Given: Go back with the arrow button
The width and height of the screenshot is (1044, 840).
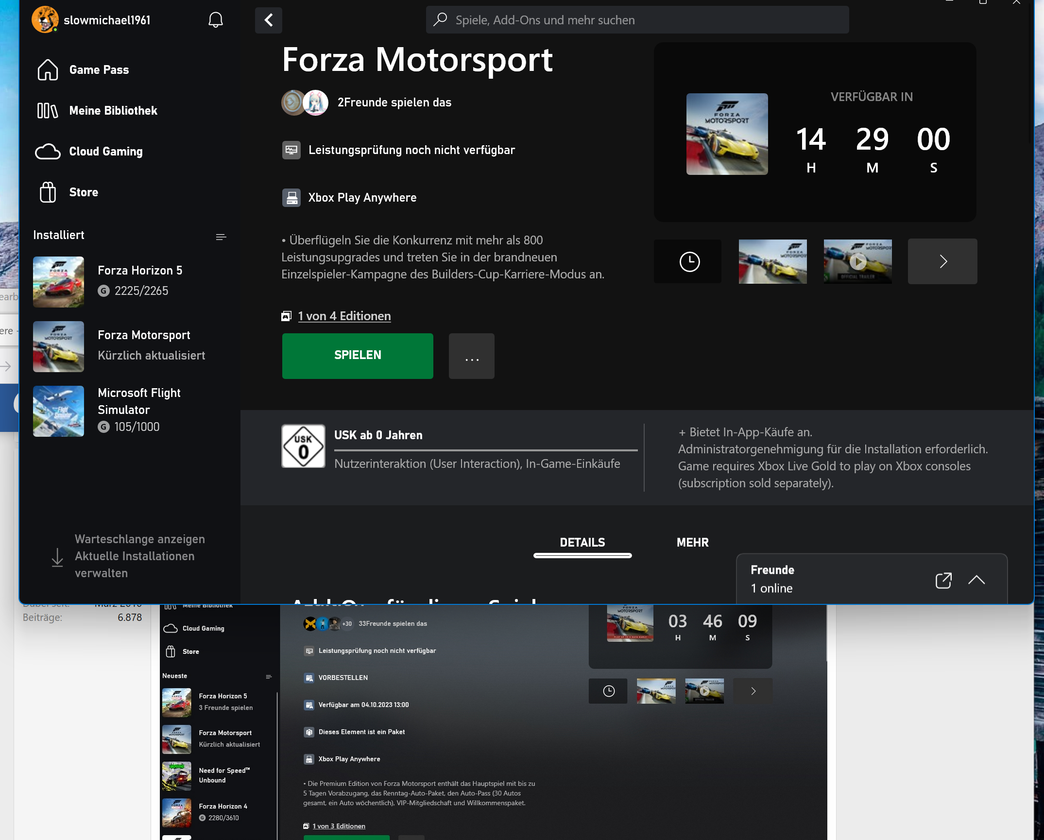Looking at the screenshot, I should (268, 20).
